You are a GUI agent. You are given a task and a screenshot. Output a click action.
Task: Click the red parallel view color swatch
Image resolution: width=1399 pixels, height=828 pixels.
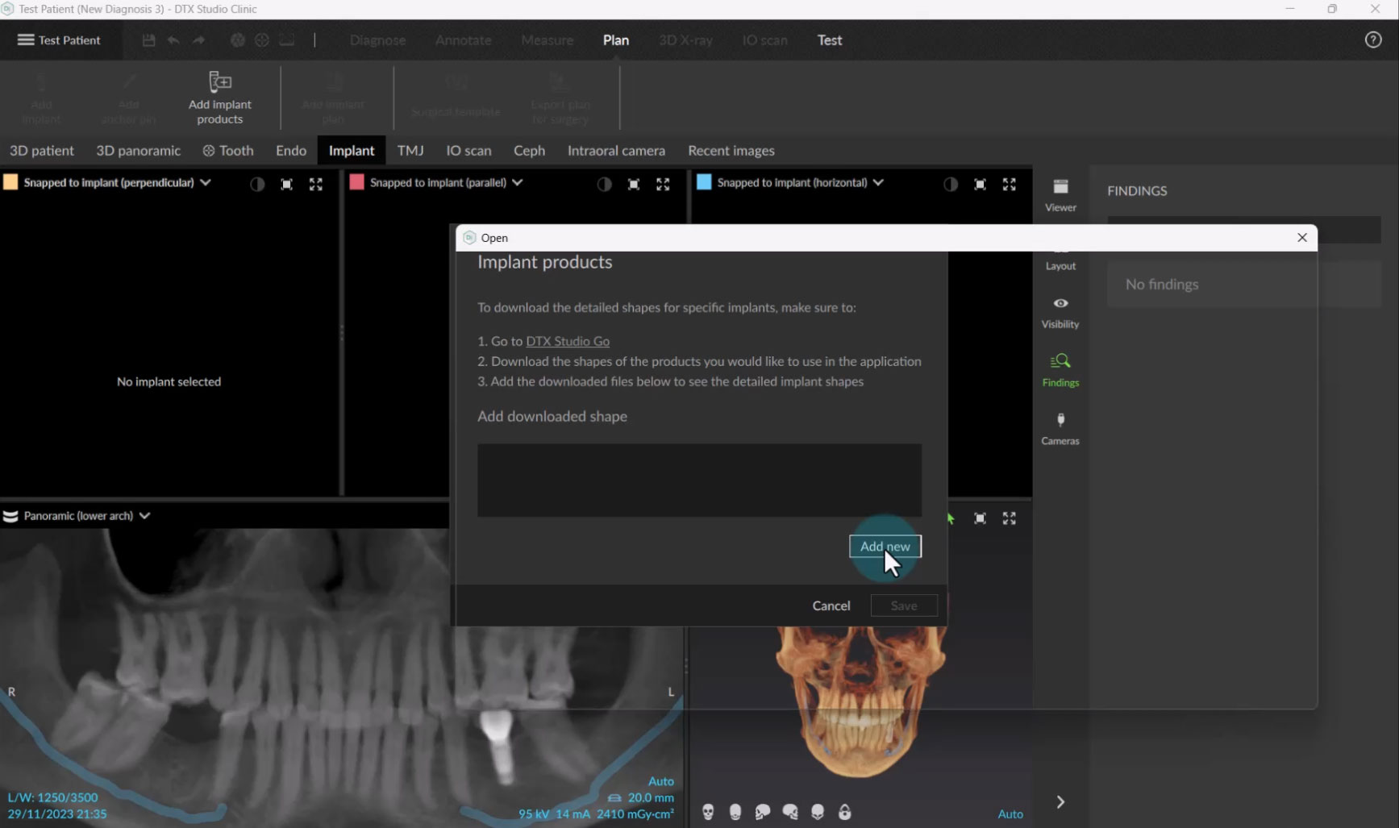(x=356, y=182)
